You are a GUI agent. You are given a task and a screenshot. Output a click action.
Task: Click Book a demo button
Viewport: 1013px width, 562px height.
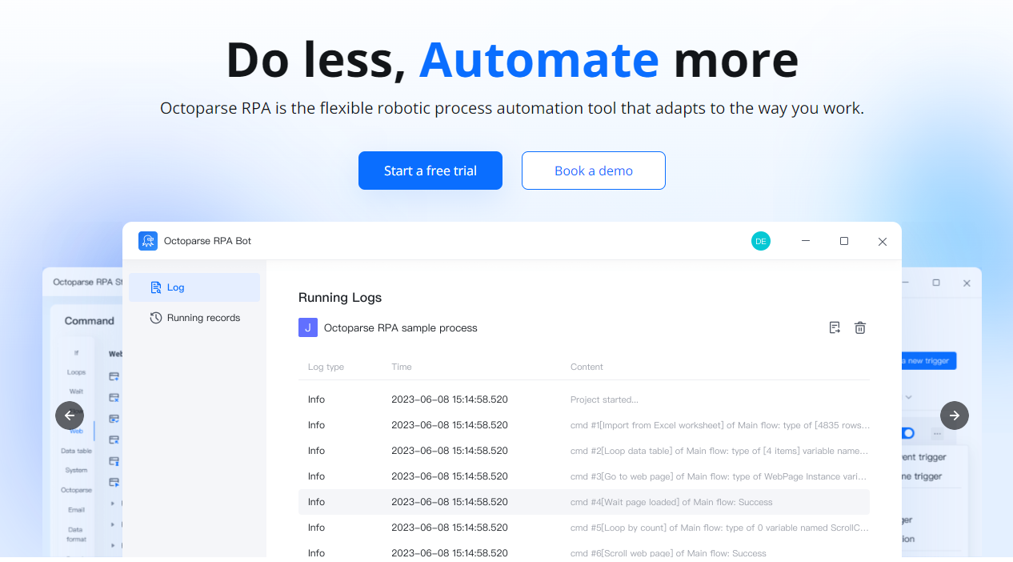click(x=594, y=171)
